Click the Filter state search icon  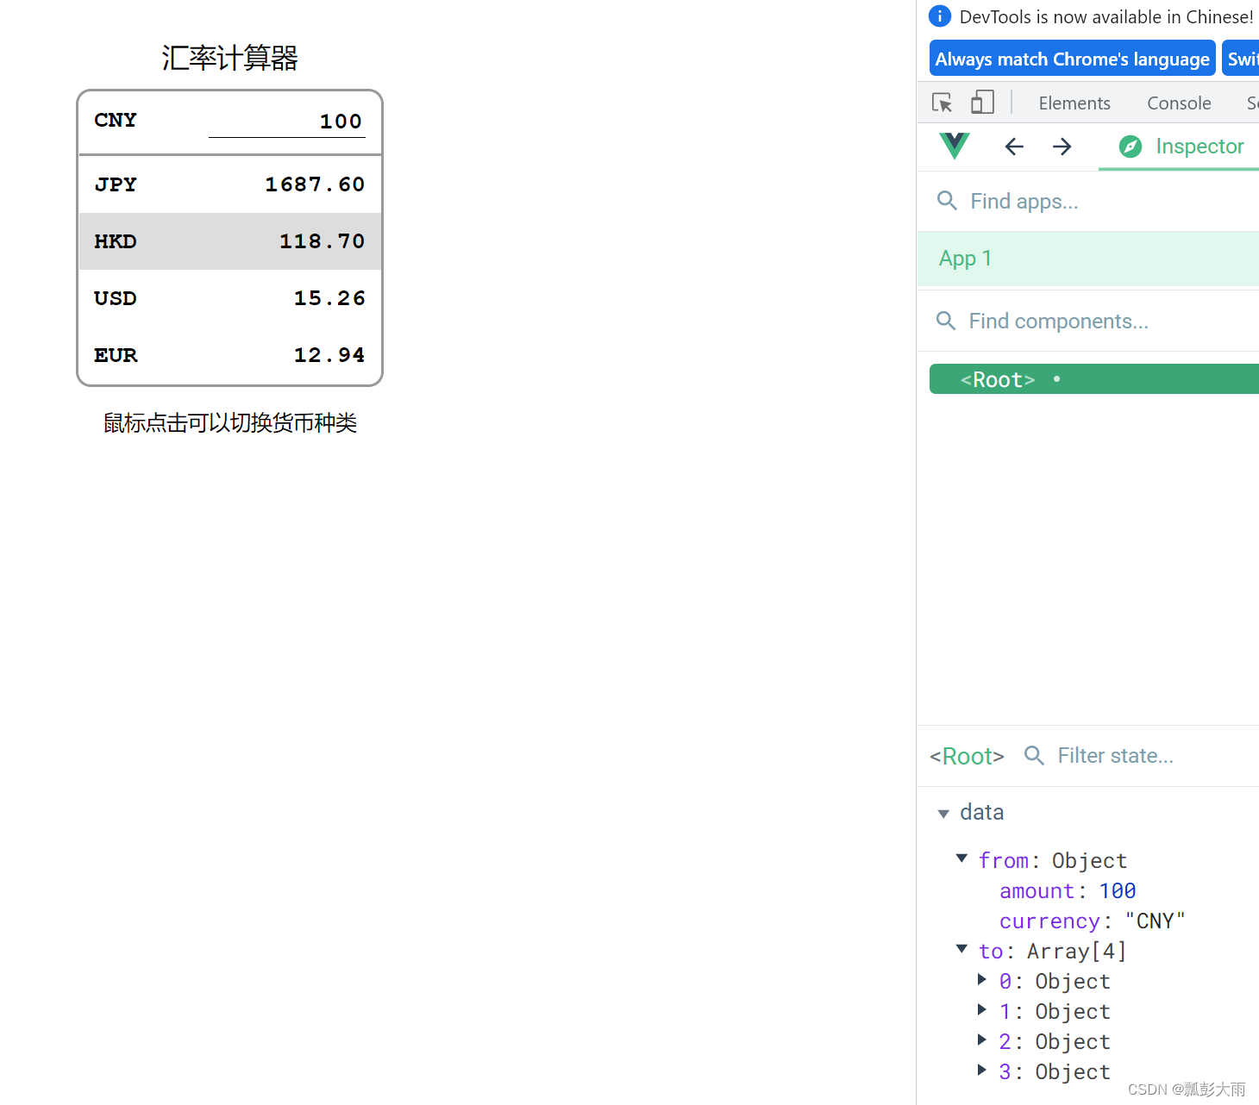[x=1034, y=755]
